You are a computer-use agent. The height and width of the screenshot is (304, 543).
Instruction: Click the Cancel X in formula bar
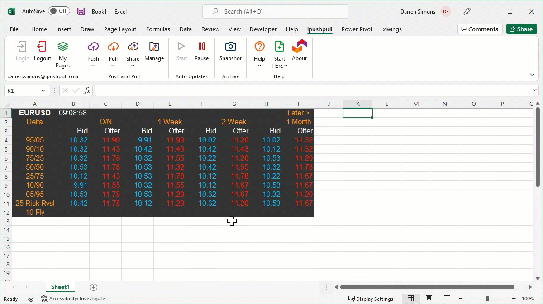tap(65, 90)
